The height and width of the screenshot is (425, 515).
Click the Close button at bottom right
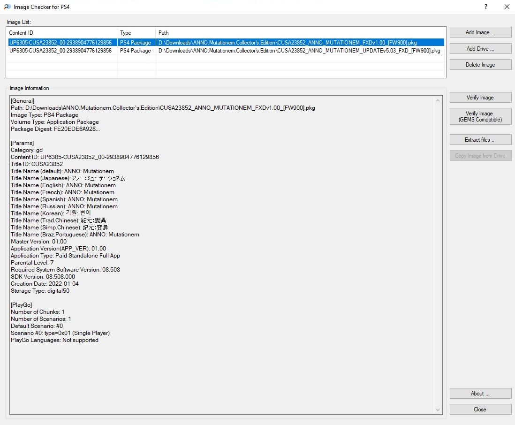pyautogui.click(x=480, y=409)
